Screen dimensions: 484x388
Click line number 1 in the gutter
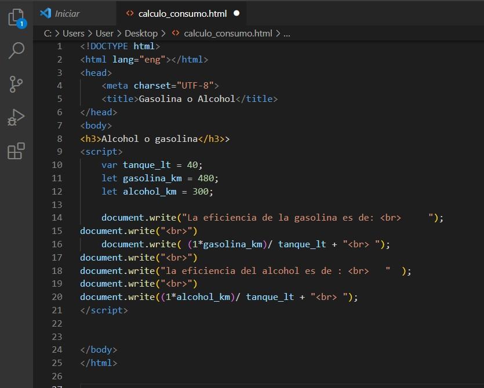click(60, 46)
